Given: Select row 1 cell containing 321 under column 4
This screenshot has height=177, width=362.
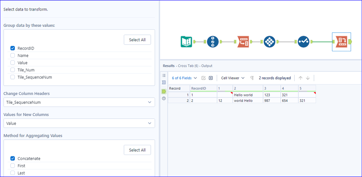Looking at the screenshot, I should tap(289, 95).
